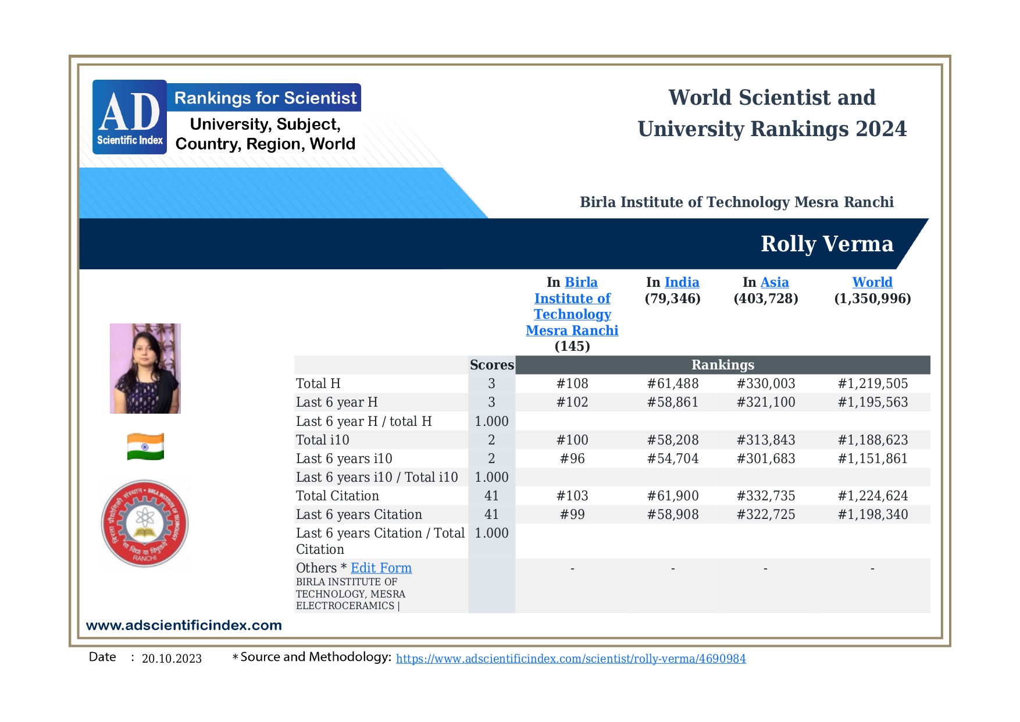The image size is (1020, 722).
Task: Click the AD Scientific Index logo
Action: pyautogui.click(x=130, y=117)
